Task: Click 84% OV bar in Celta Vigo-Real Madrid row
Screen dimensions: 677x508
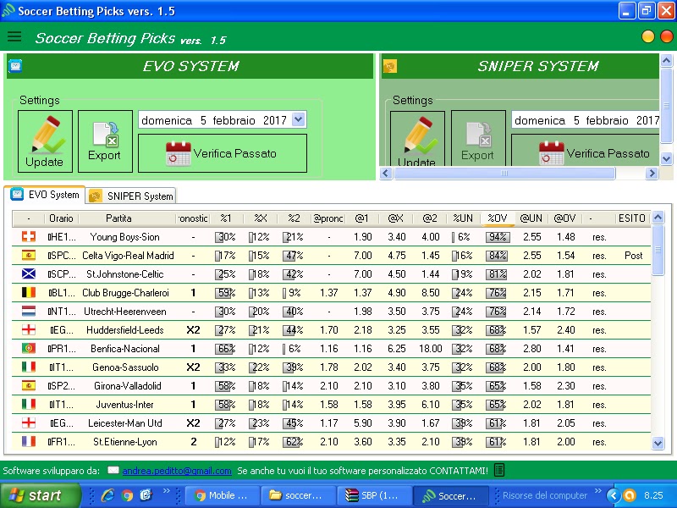Action: click(497, 256)
